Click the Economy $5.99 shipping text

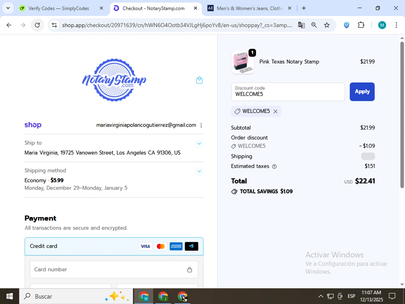point(44,180)
